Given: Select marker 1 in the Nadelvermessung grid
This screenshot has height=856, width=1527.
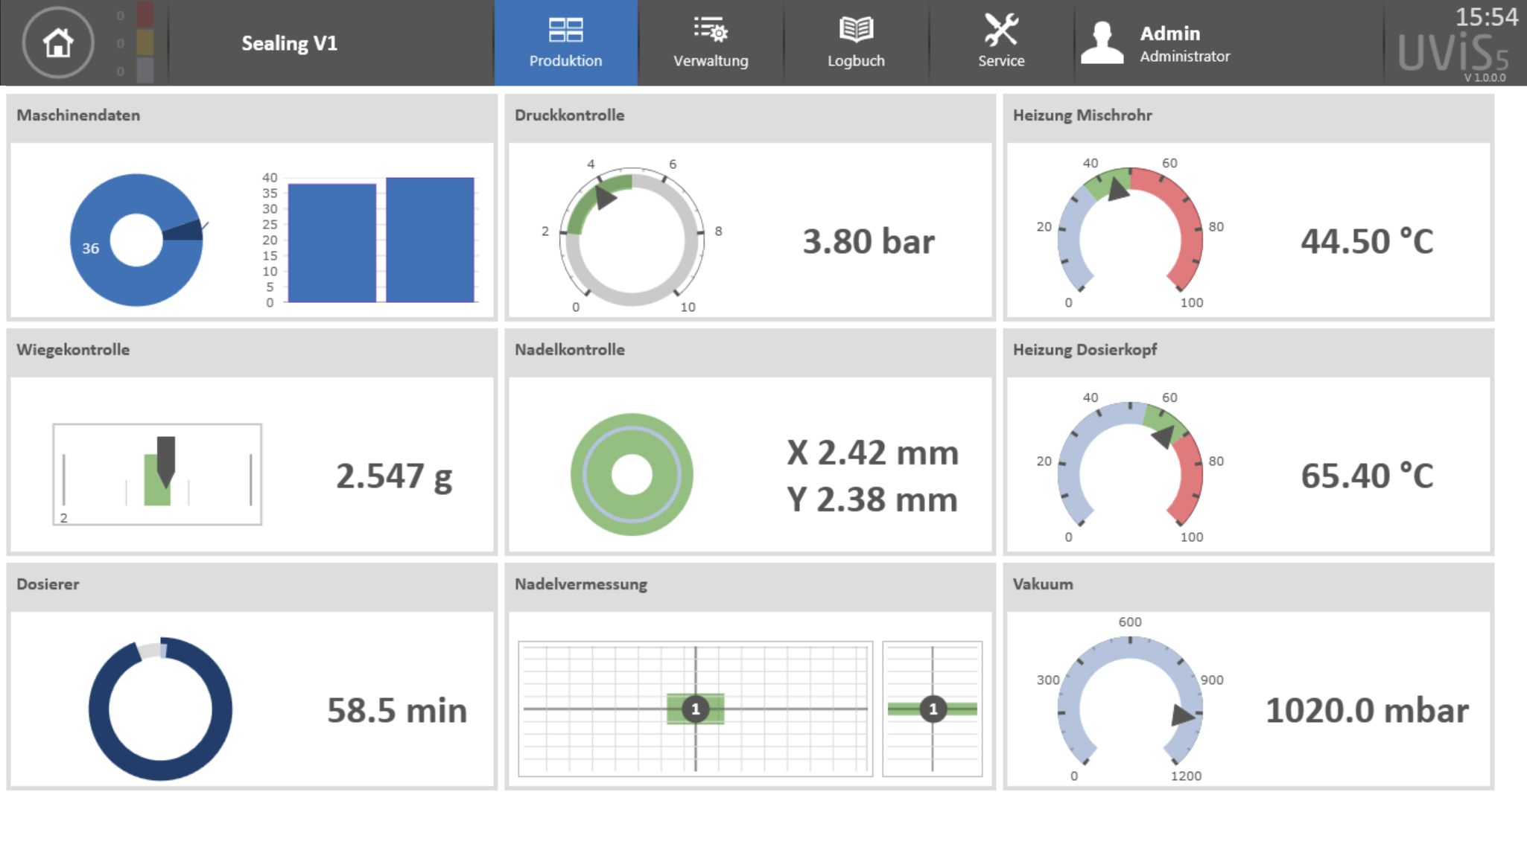Looking at the screenshot, I should (695, 709).
